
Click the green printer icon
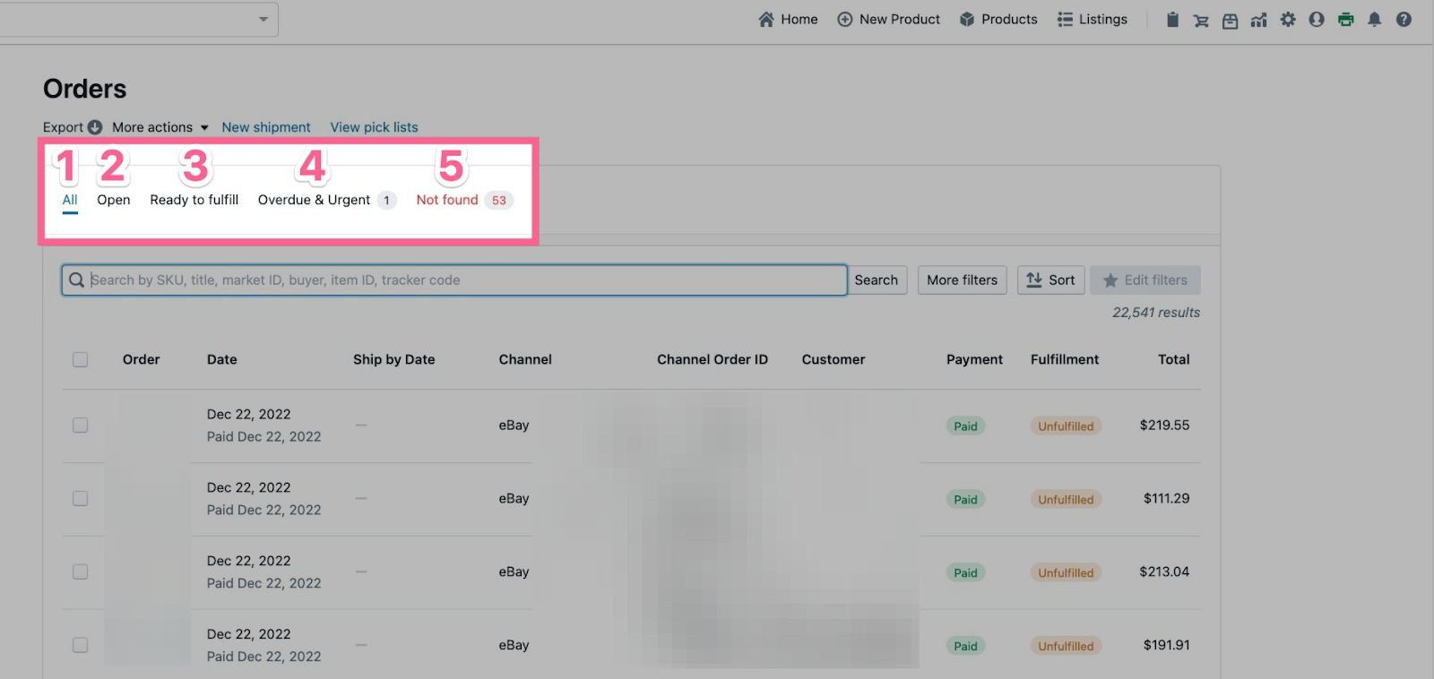[x=1345, y=20]
